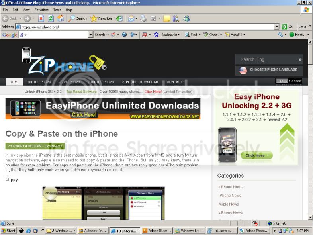Image resolution: width=313 pixels, height=235 pixels.
Task: Click the Print icon
Action: tap(143, 18)
